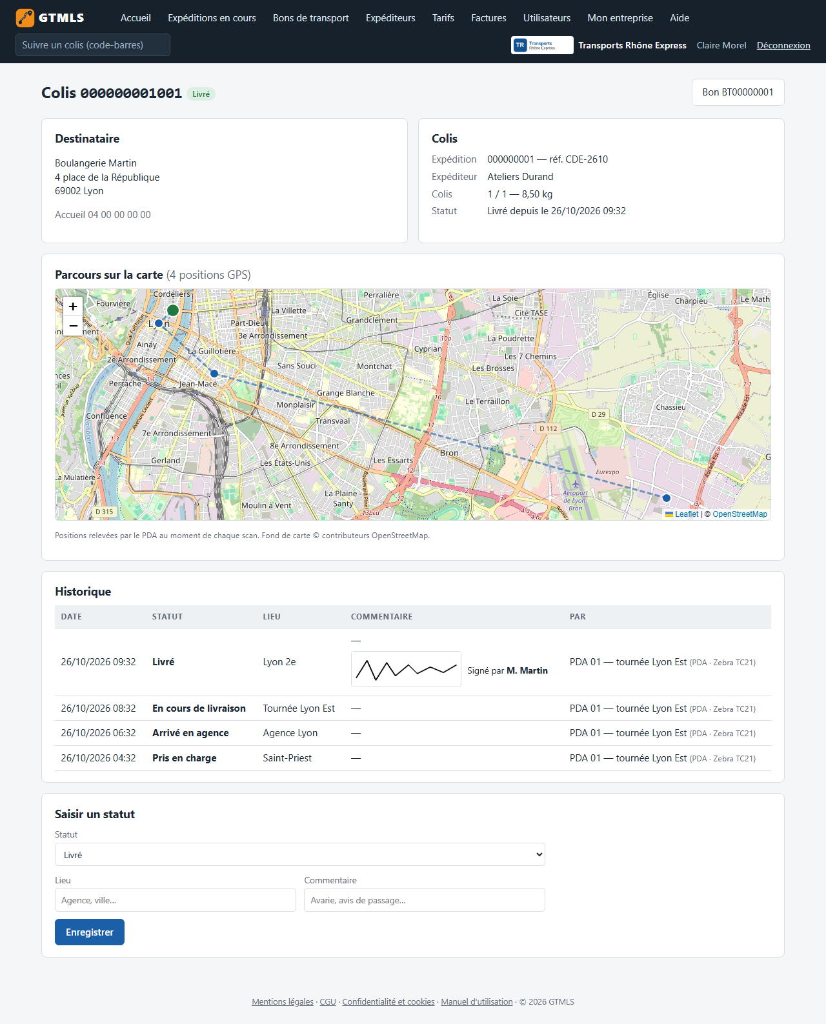
Task: View the signature image of M. Martin
Action: (x=406, y=669)
